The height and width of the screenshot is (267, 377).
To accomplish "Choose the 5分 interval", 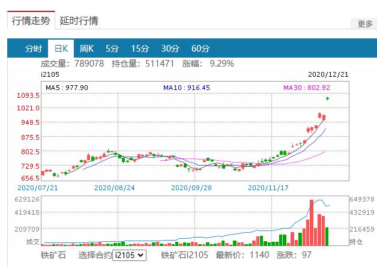I will pyautogui.click(x=112, y=49).
